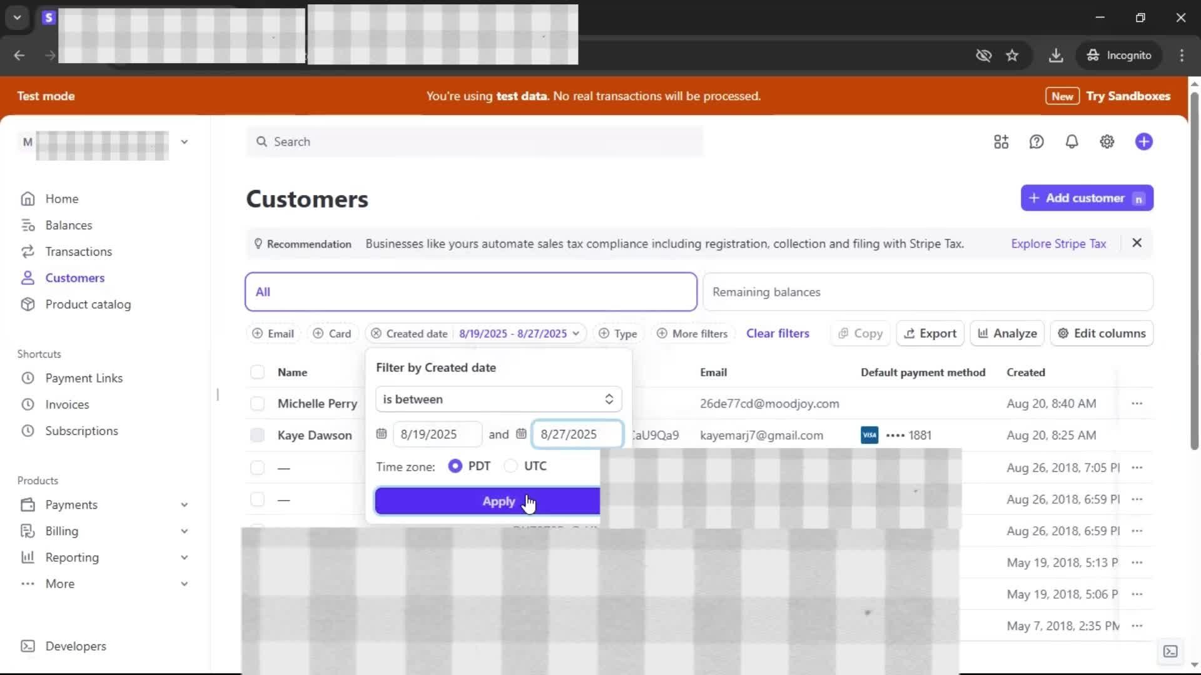1201x675 pixels.
Task: Click the purple plus create icon
Action: point(1143,142)
